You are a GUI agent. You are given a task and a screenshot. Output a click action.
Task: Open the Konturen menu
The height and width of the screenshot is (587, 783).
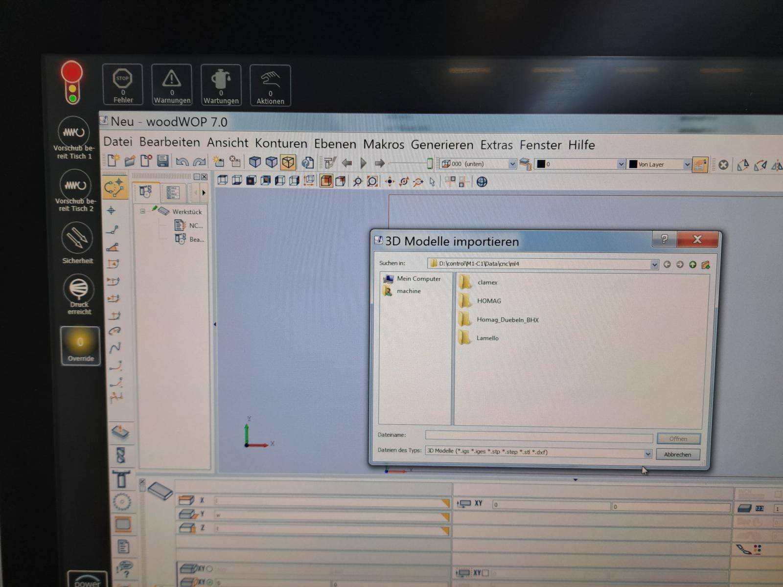click(x=281, y=143)
